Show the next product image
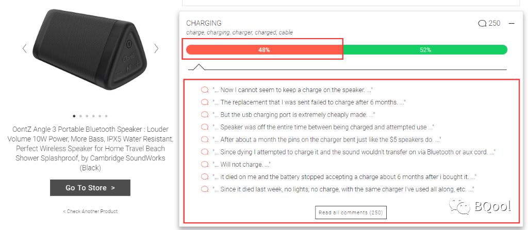The image size is (528, 230). [156, 48]
